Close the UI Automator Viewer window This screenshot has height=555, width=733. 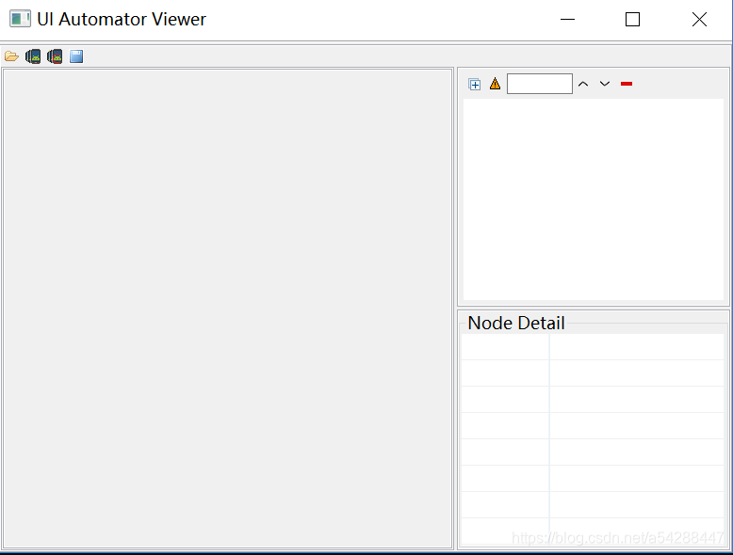699,19
